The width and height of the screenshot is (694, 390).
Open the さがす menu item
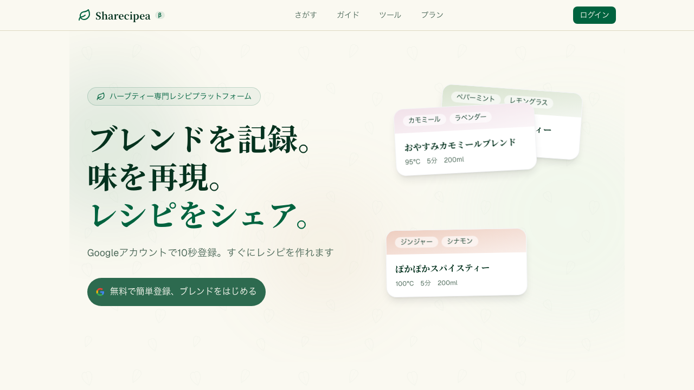click(x=306, y=15)
